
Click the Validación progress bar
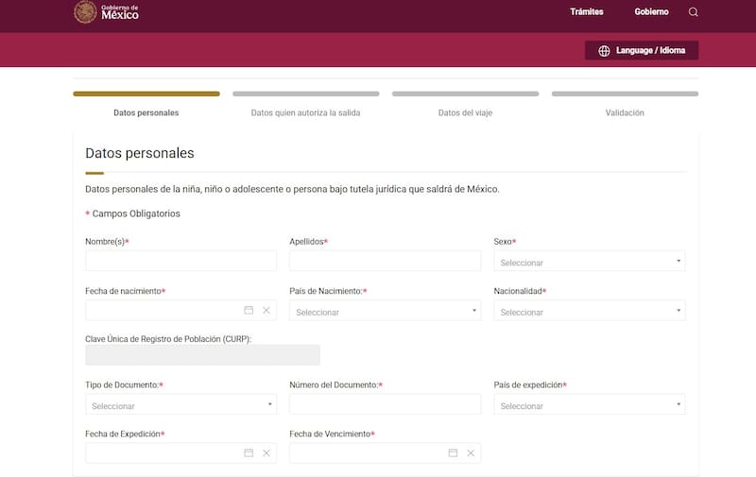(x=625, y=94)
